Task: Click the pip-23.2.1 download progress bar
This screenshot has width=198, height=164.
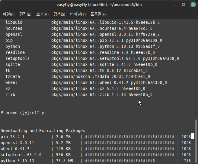Action: click(129, 137)
